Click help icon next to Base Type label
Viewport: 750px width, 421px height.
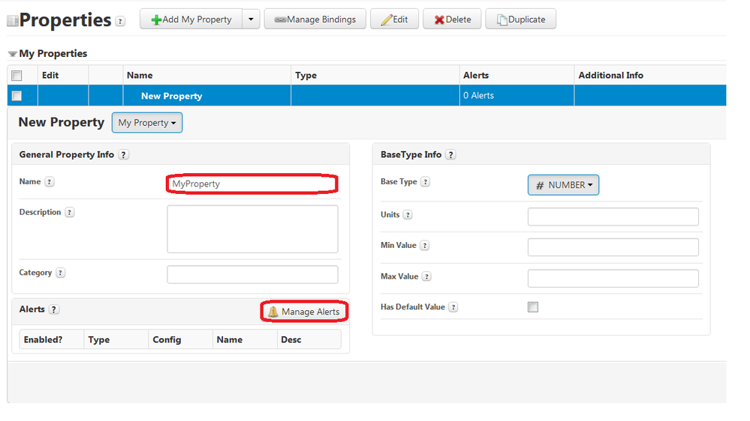pyautogui.click(x=425, y=182)
